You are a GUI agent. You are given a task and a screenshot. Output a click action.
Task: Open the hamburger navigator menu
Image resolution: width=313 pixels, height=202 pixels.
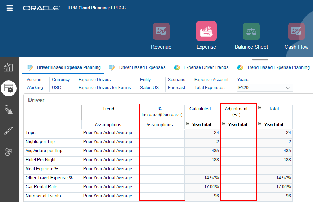10,8
